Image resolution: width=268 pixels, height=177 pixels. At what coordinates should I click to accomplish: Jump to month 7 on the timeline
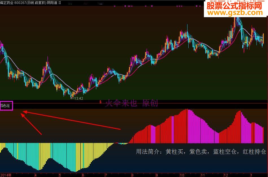pos(106,175)
